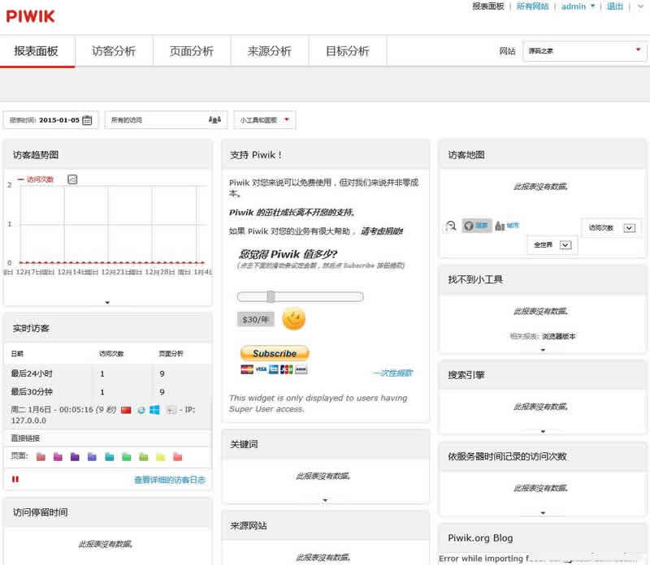Image resolution: width=650 pixels, height=565 pixels.
Task: Click the zoom magnifier on the visitor map
Action: [449, 225]
